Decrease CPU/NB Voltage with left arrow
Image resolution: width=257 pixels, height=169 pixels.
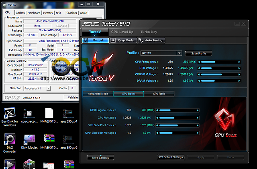[x=199, y=74]
